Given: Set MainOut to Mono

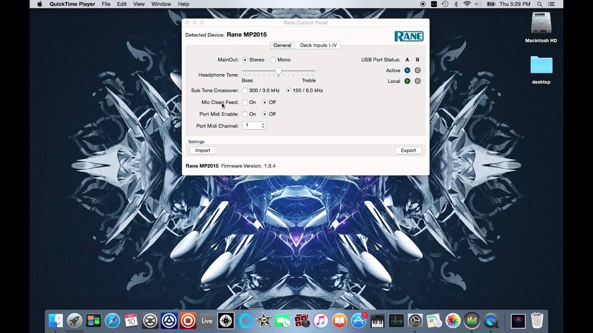Looking at the screenshot, I should (273, 60).
